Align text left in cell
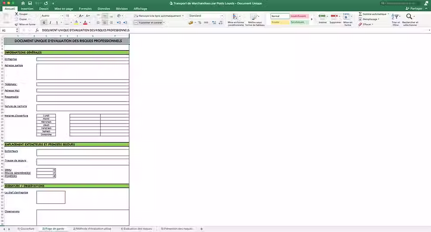 click(x=99, y=22)
